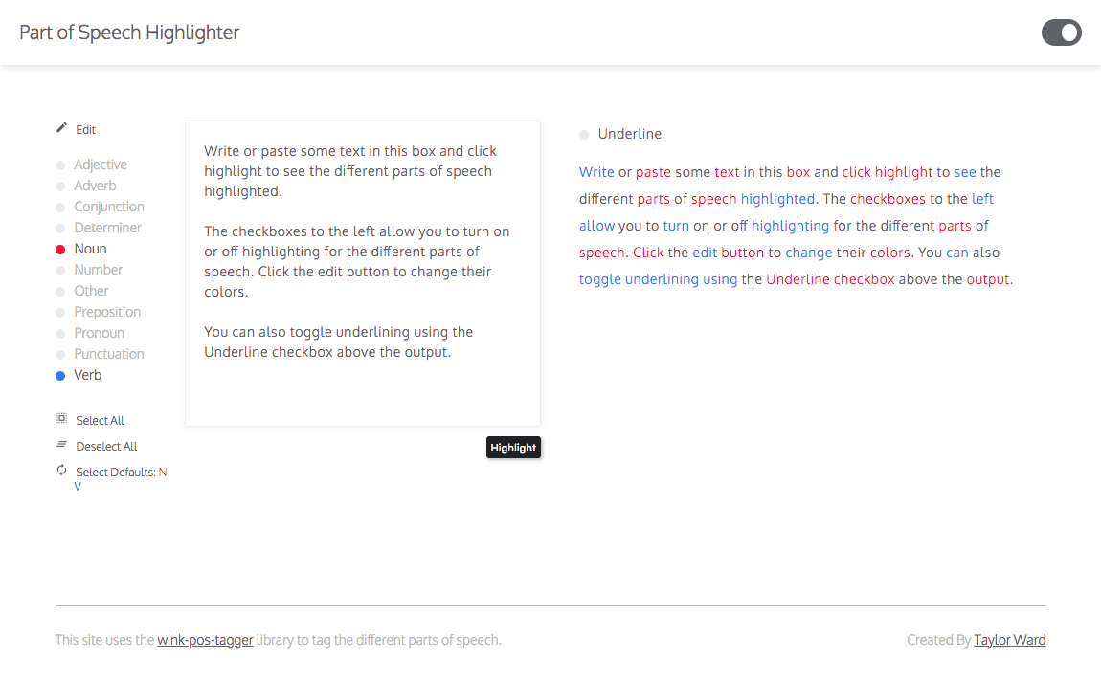Enable the Underline checkbox
Viewport: 1101px width, 682px height.
[584, 135]
